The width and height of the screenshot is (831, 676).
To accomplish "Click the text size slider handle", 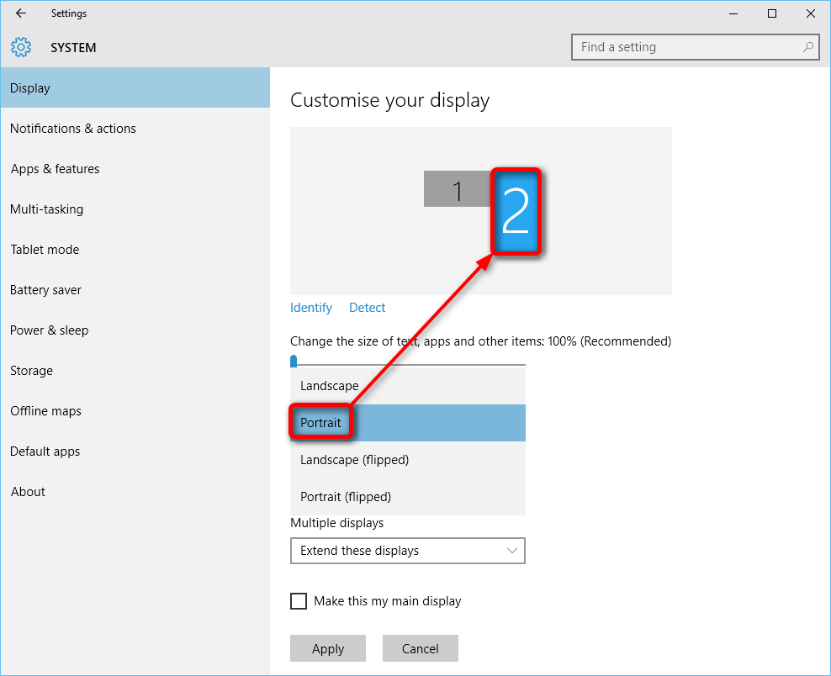I will click(x=294, y=362).
